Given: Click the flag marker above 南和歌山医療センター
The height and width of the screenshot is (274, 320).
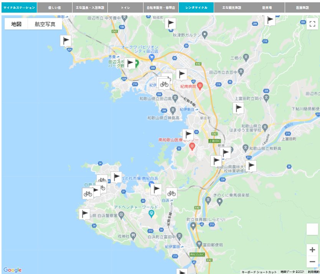Looking at the screenshot, I should click(x=188, y=135).
